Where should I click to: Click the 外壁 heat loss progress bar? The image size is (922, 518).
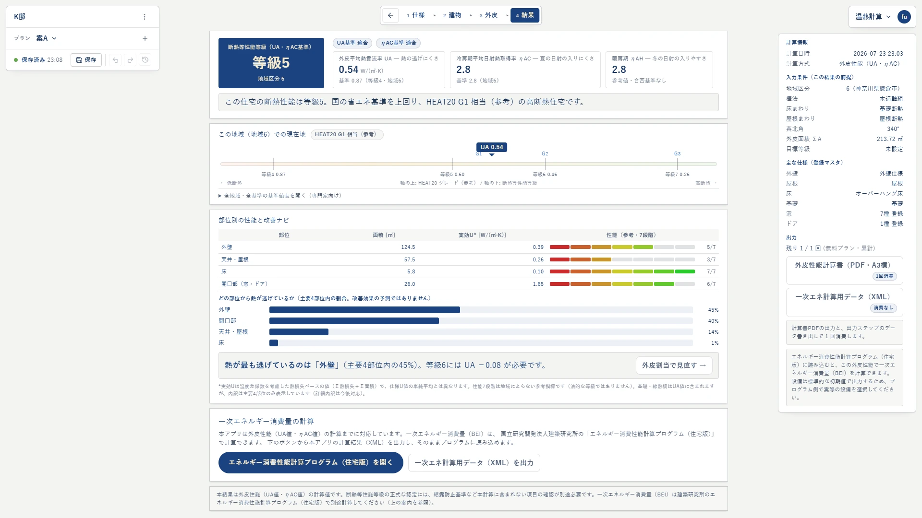[x=481, y=310]
